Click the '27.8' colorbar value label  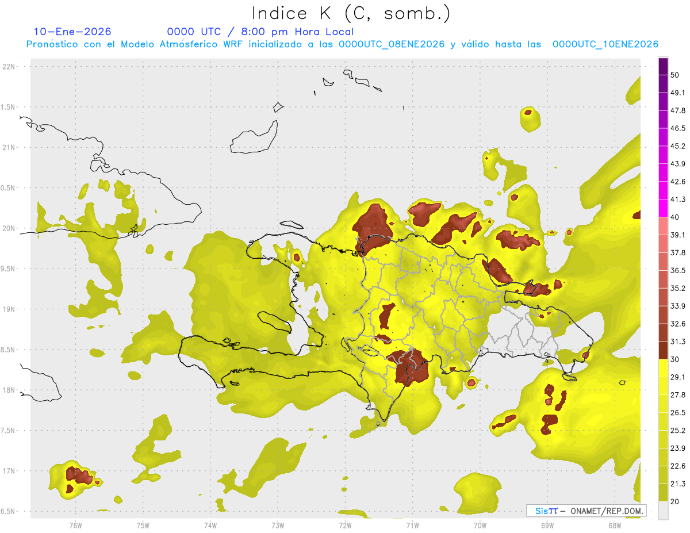pyautogui.click(x=678, y=395)
